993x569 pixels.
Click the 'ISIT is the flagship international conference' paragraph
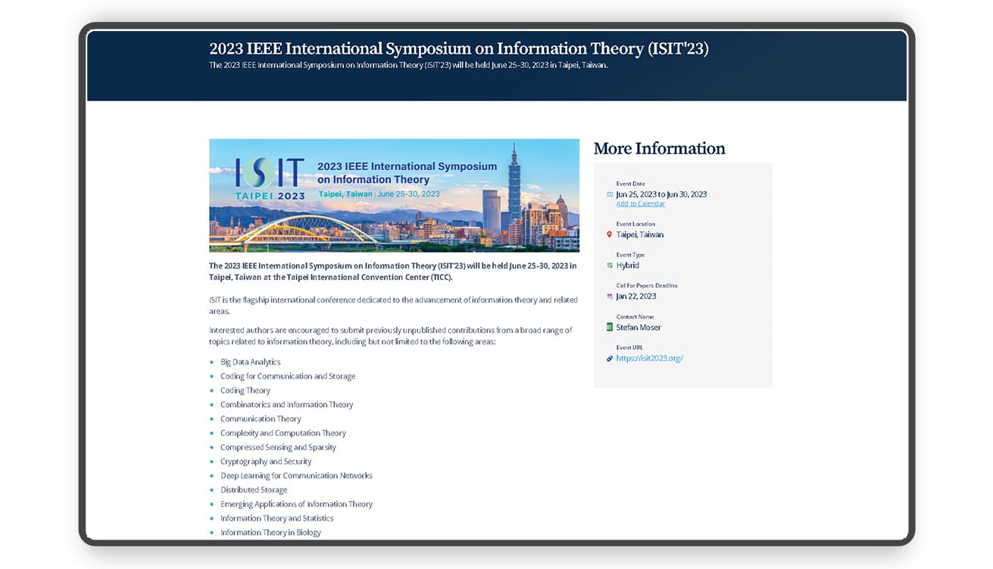(393, 306)
